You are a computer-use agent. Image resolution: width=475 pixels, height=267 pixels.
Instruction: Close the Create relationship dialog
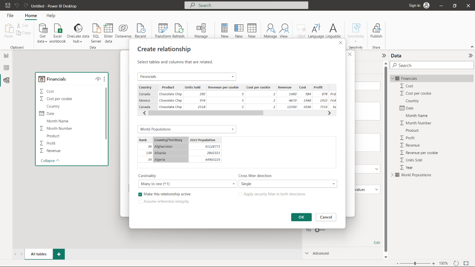(341, 43)
